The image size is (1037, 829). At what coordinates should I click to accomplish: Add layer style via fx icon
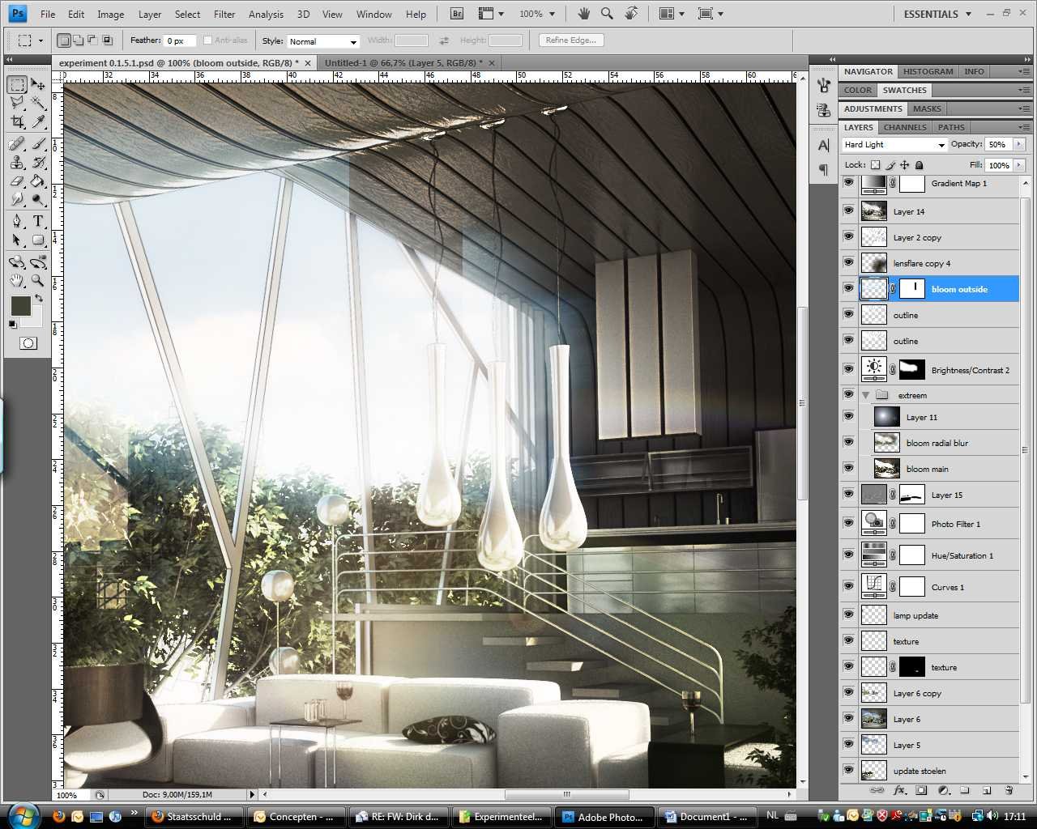[899, 790]
